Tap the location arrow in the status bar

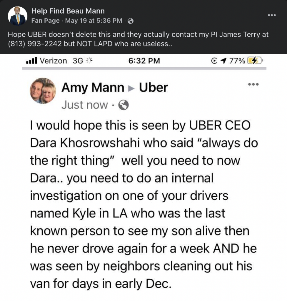(x=224, y=61)
